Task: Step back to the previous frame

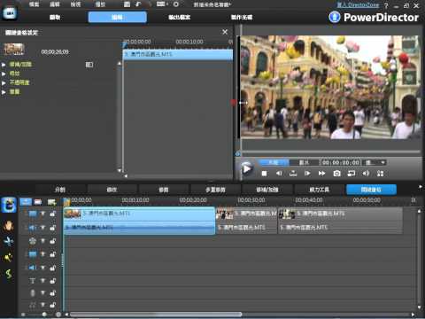Action: (279, 174)
